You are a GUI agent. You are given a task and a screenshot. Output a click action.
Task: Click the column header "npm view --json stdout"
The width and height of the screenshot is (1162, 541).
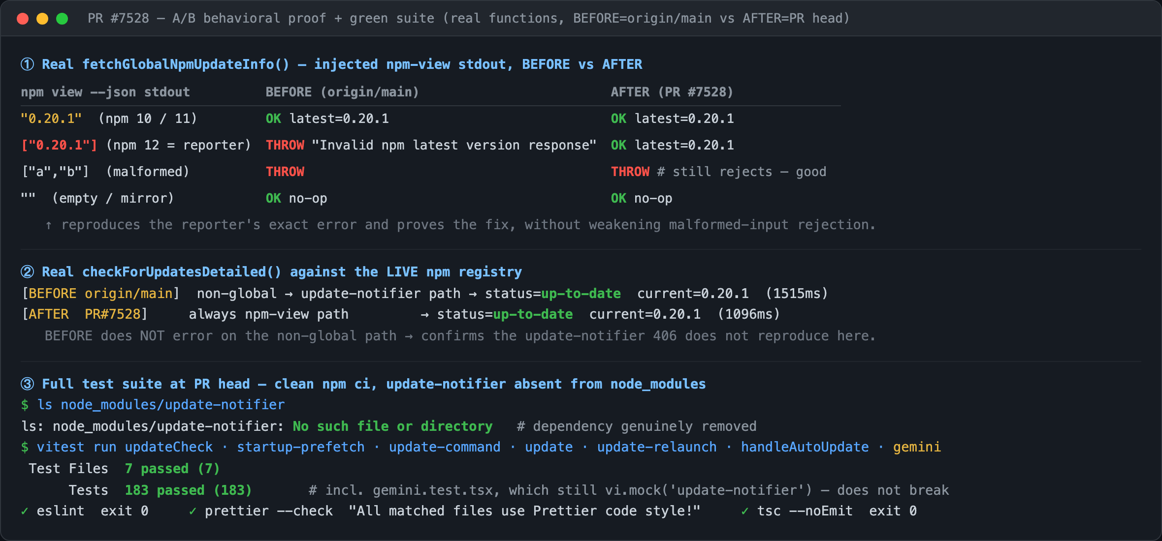click(x=105, y=92)
